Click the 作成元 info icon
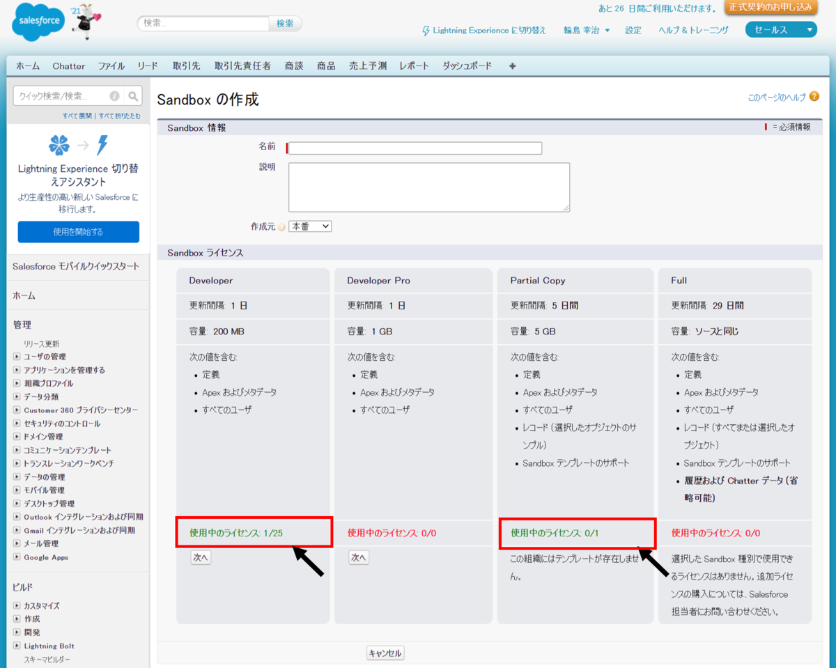The height and width of the screenshot is (668, 836). 281,227
